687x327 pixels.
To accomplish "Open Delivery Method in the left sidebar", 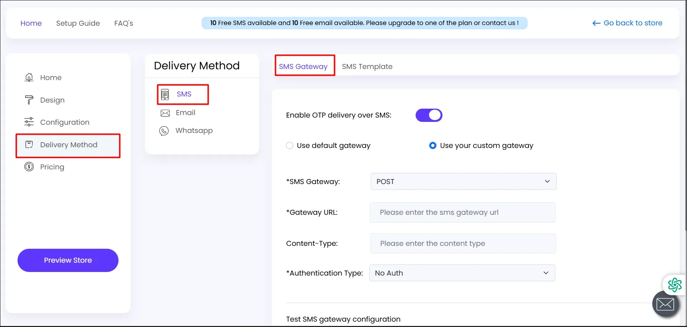I will 69,145.
